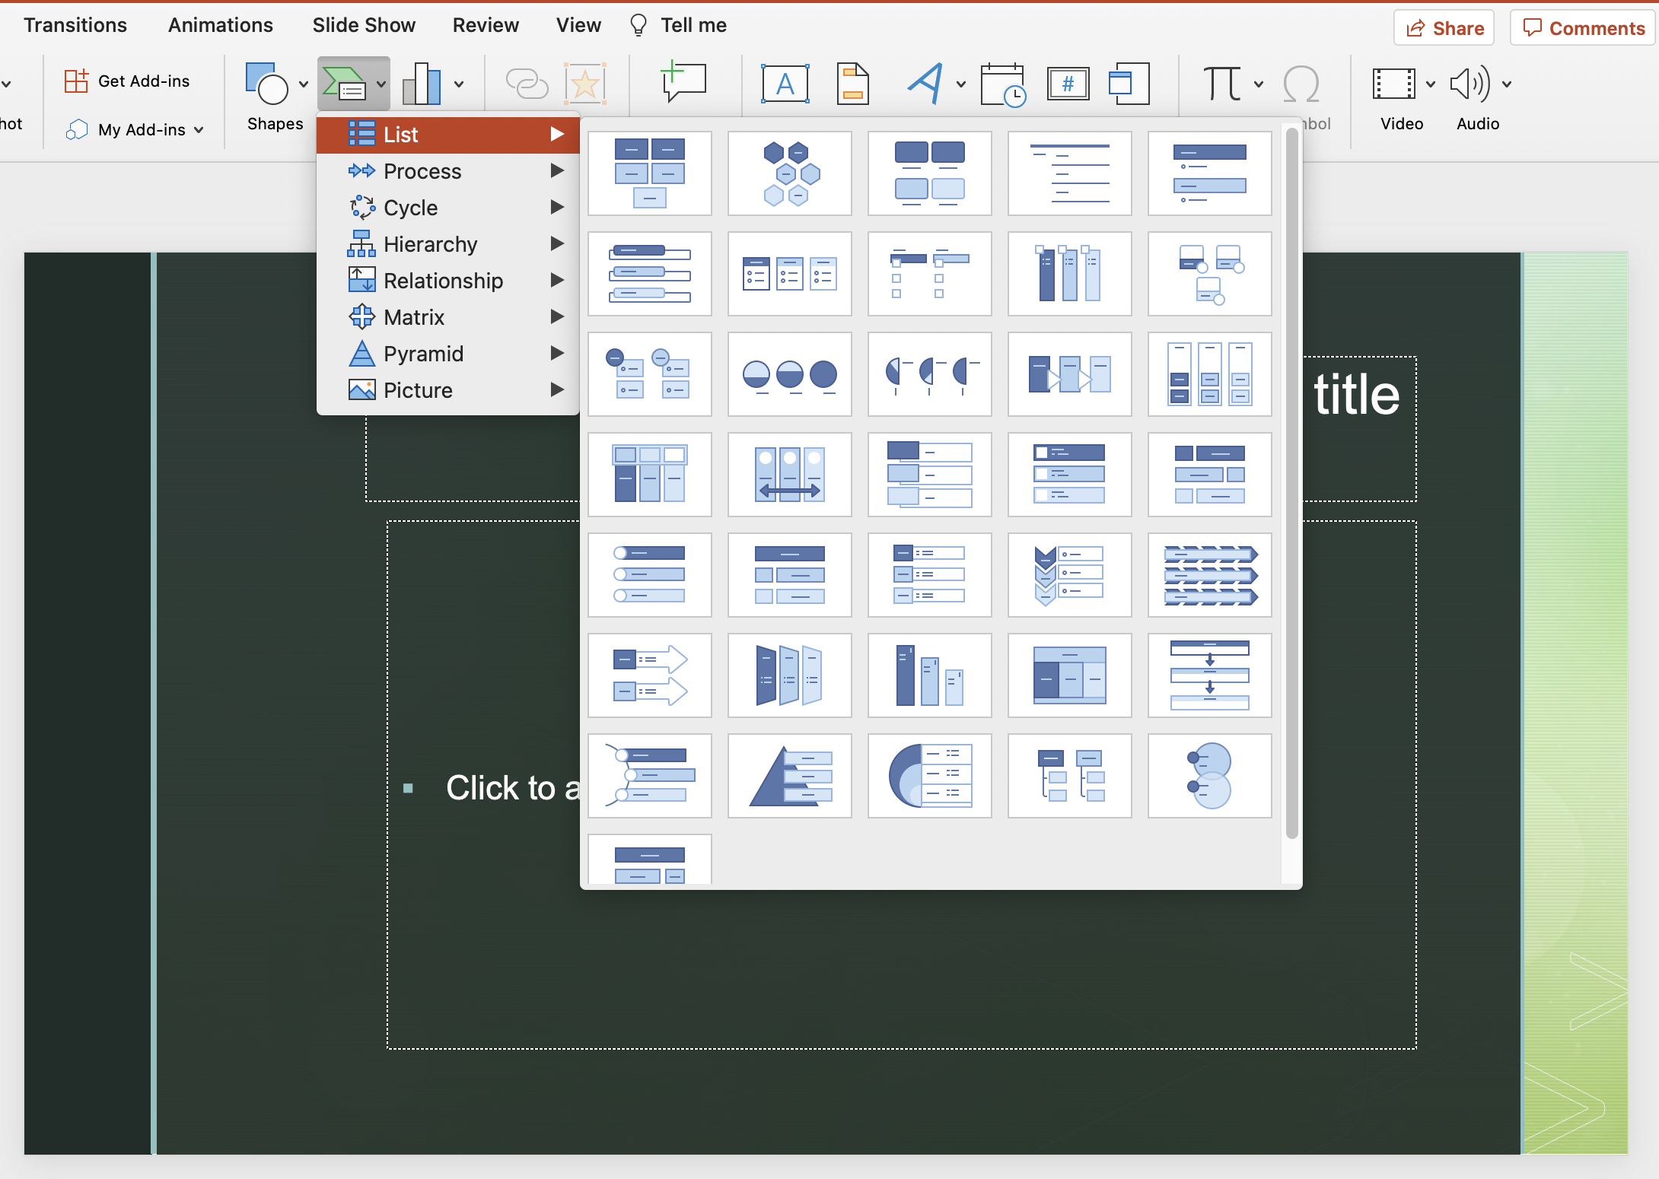The image size is (1659, 1179).
Task: Click the SmartArt graphic button
Action: click(344, 84)
